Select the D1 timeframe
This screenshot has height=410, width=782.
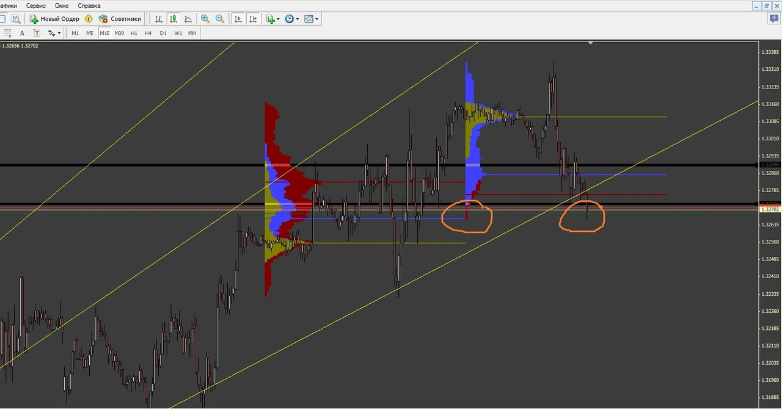pos(163,33)
